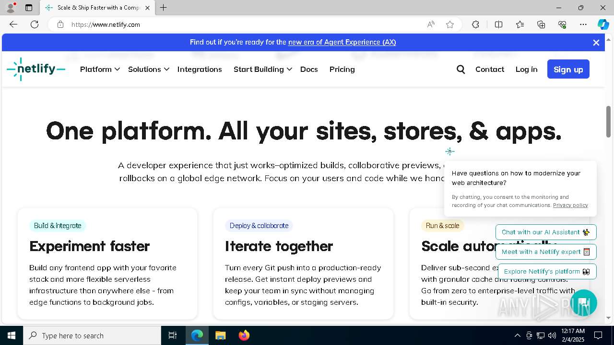Show hidden system tray icons
Viewport: 614px width, 345px height.
pos(517,335)
